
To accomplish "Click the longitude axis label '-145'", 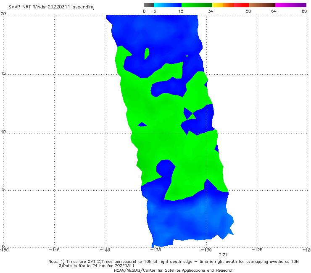I will coord(54,250).
